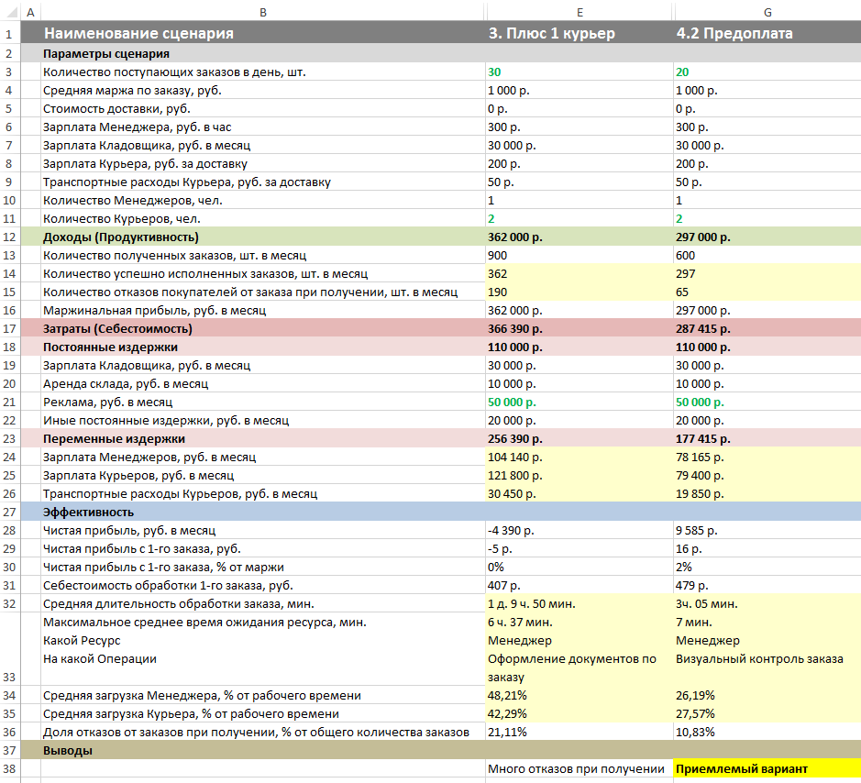This screenshot has width=861, height=783.
Task: Select income total 297 000 р. in row 12
Action: (x=703, y=237)
